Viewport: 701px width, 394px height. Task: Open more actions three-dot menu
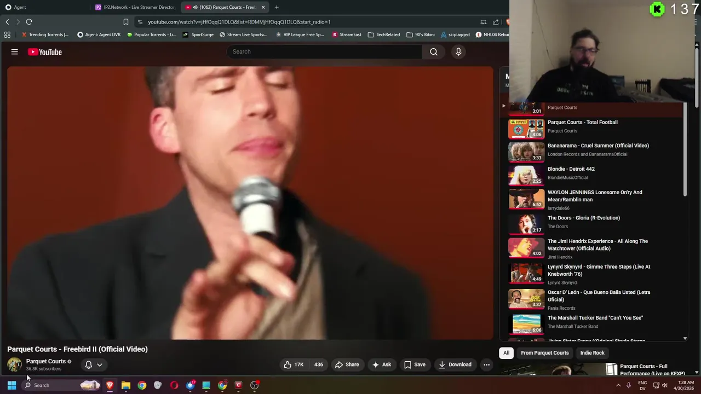486,364
